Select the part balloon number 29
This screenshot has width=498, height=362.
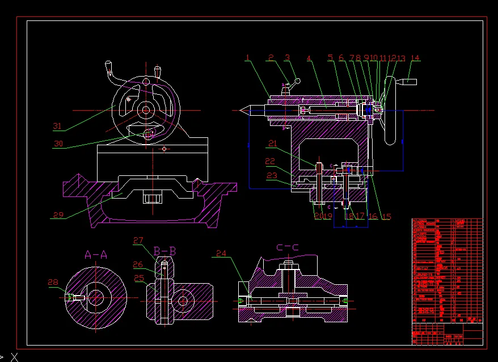point(58,215)
